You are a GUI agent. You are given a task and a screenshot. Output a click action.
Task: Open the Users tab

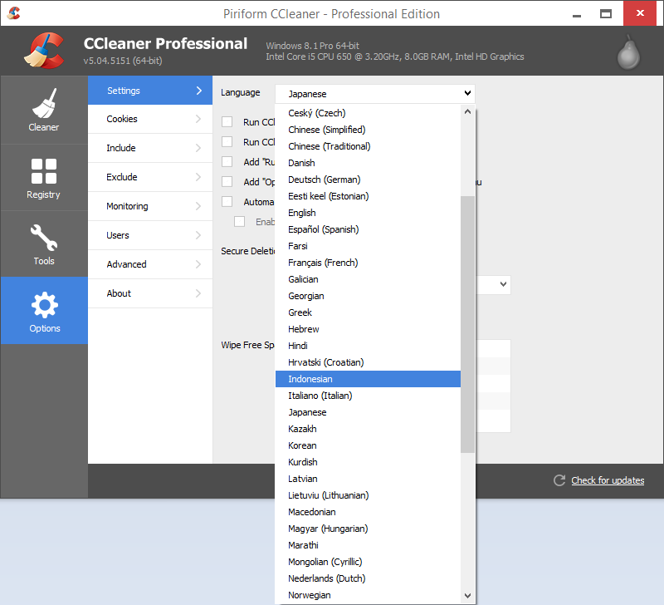[x=150, y=235]
